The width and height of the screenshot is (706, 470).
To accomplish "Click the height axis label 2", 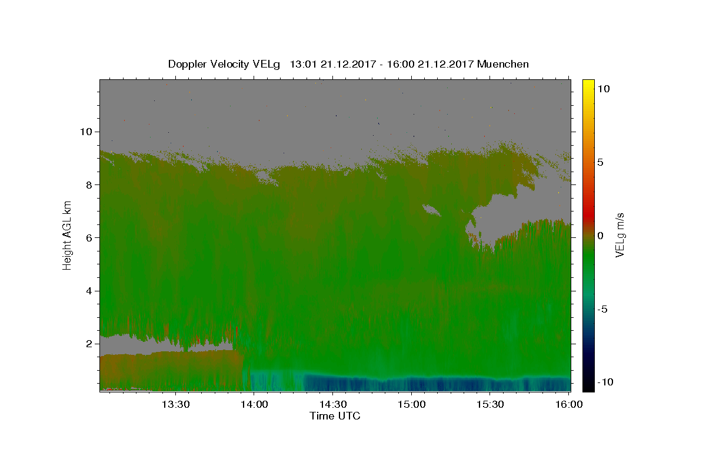I will coord(91,344).
